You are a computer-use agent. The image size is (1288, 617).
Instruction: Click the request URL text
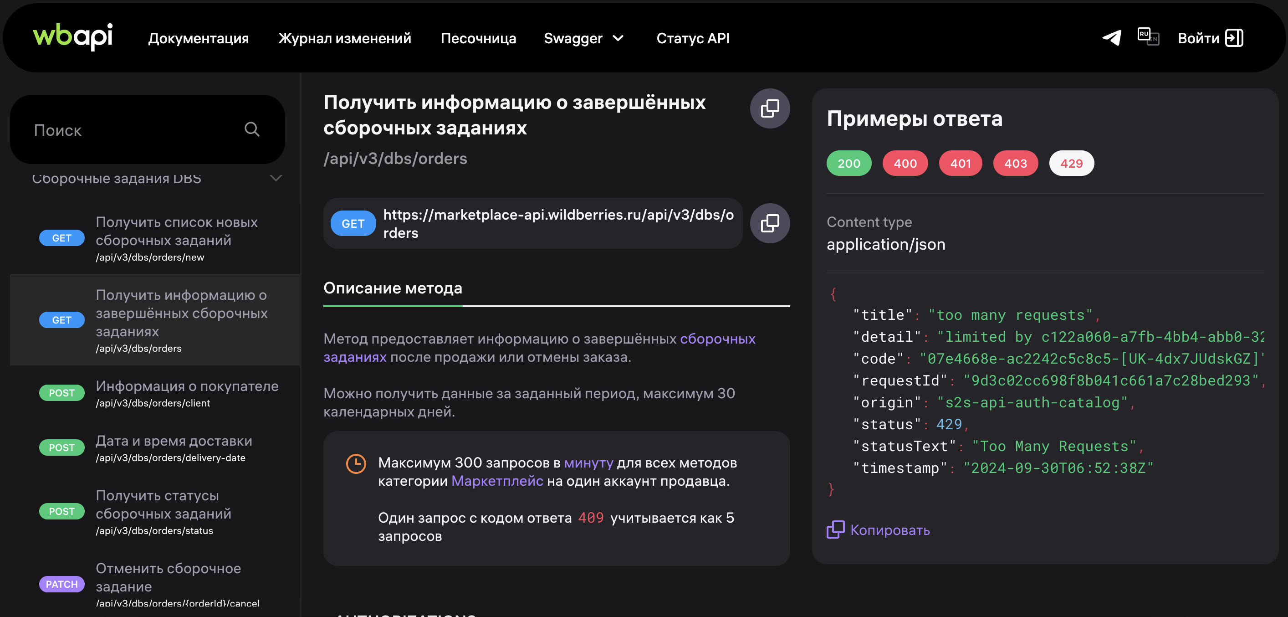558,224
